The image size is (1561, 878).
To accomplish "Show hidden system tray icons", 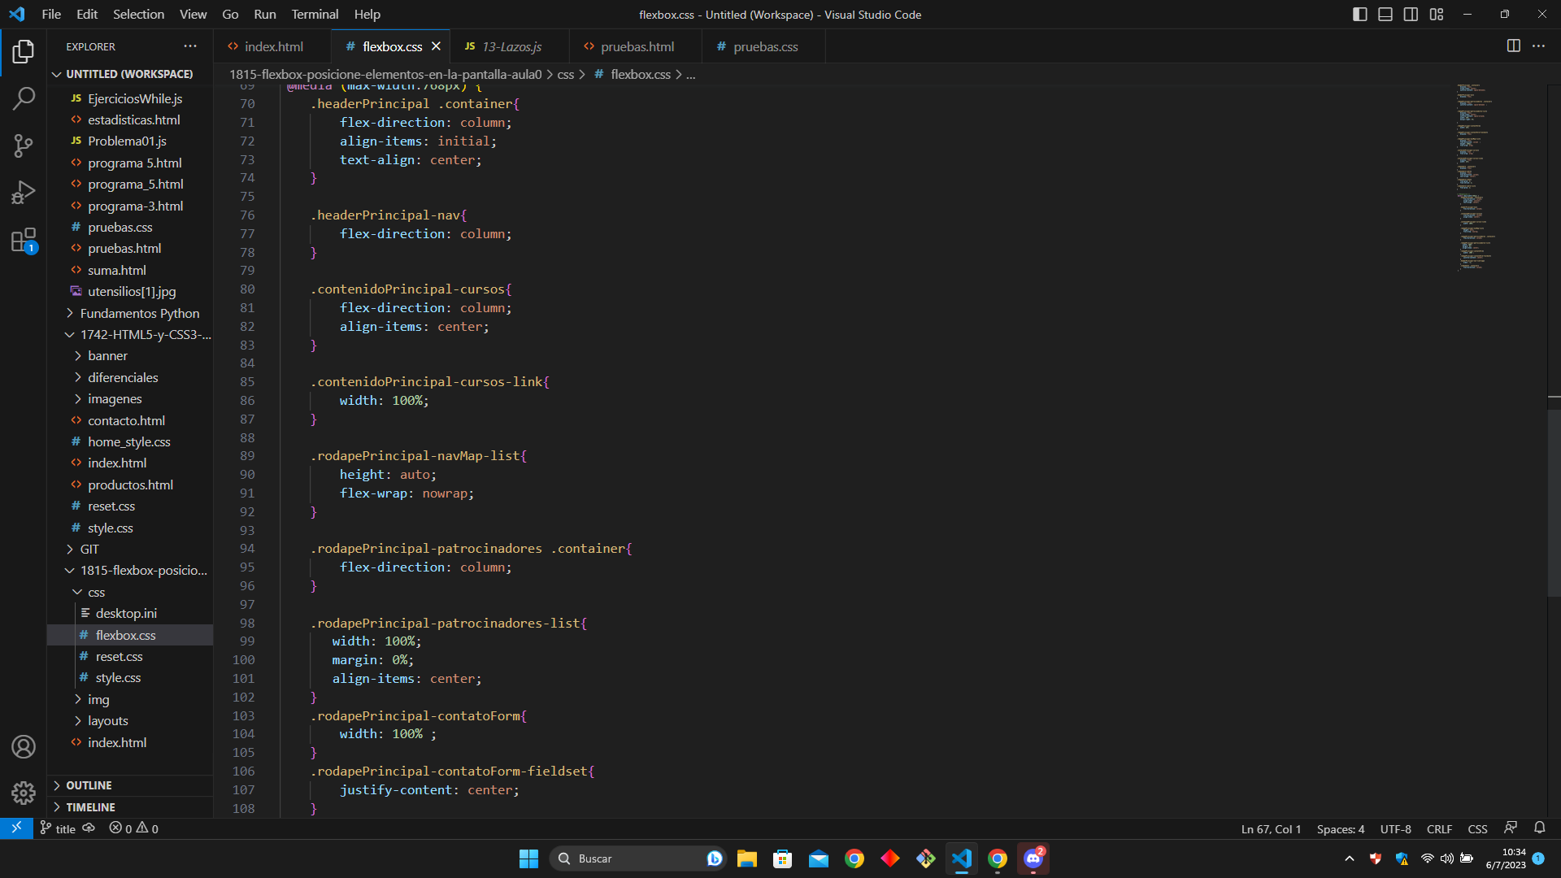I will pyautogui.click(x=1350, y=858).
